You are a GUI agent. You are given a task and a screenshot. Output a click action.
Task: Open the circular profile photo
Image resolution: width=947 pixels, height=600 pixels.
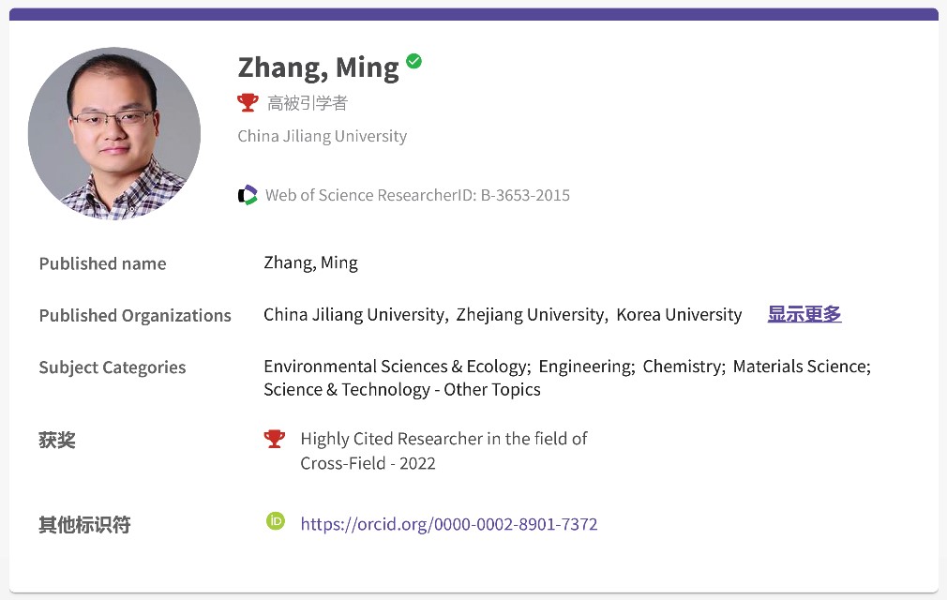pyautogui.click(x=114, y=133)
